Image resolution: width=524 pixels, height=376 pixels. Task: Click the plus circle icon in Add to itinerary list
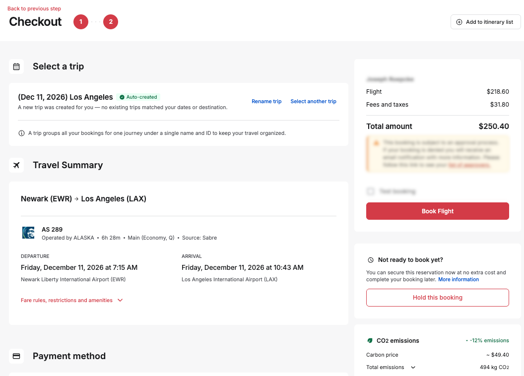[x=459, y=22]
